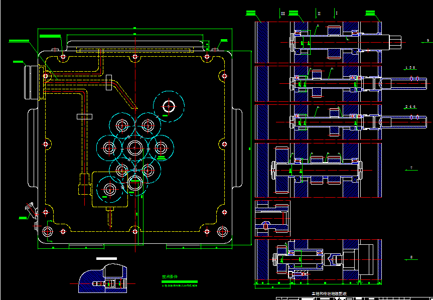
Task: Pick the isolated cyan gear circle upper right
Action: [169, 106]
